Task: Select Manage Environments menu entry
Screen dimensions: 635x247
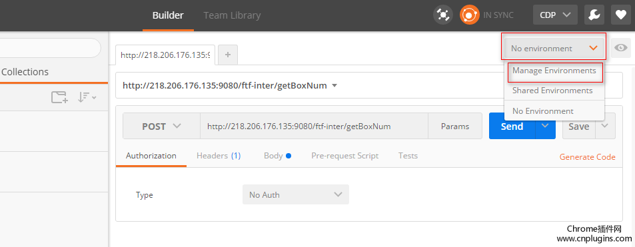Action: click(x=554, y=71)
